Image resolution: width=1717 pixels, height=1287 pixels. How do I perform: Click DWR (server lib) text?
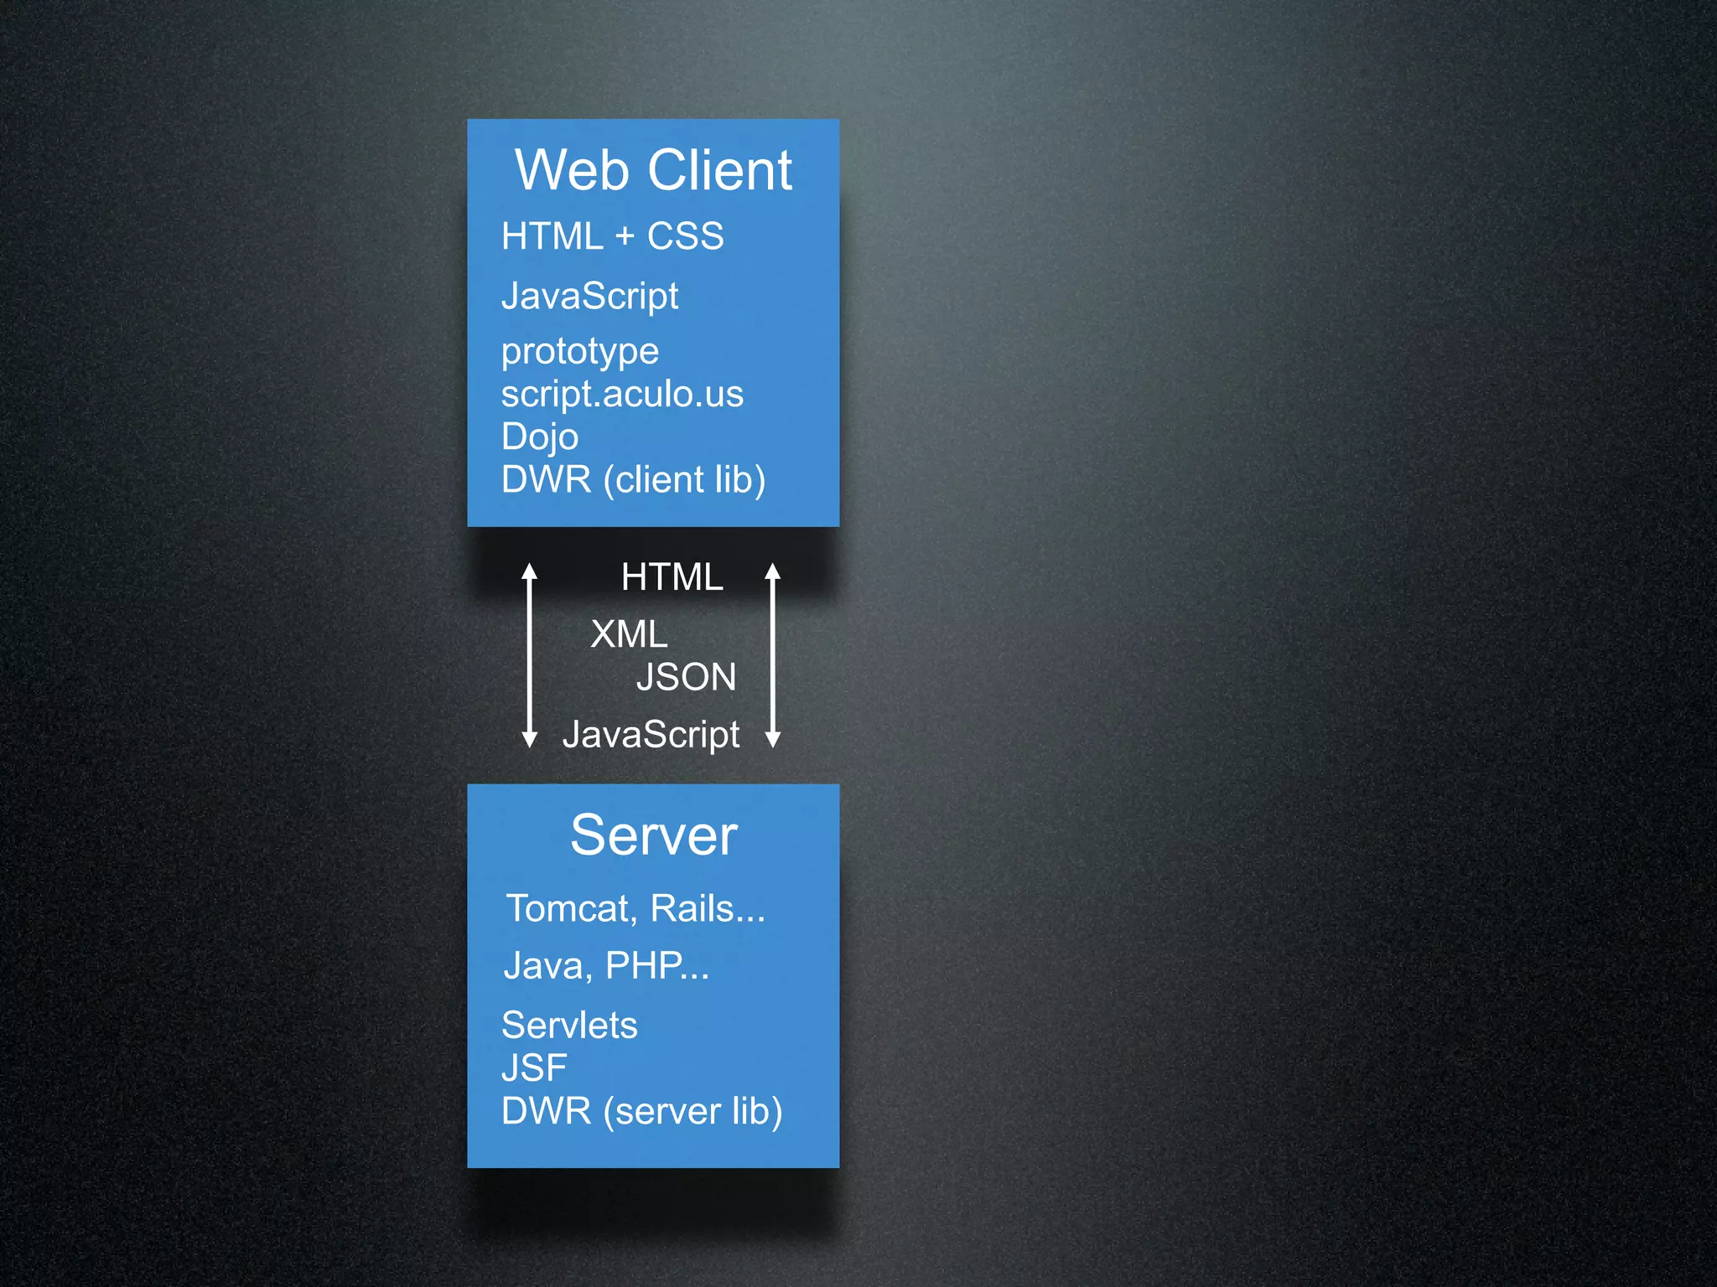coord(641,1112)
